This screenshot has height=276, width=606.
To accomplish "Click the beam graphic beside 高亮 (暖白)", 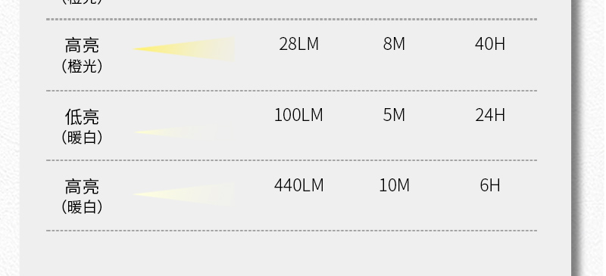I will 184,194.
